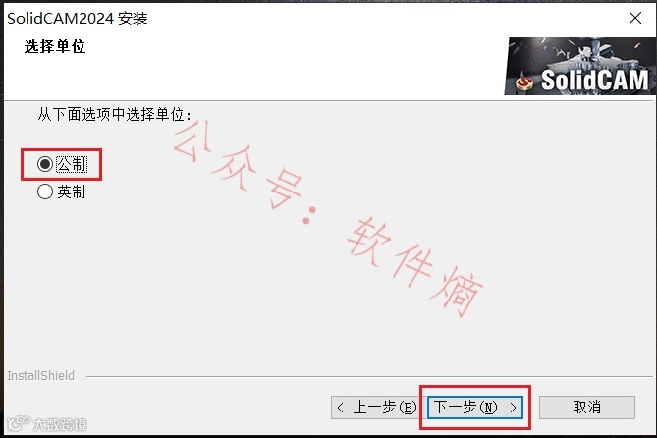The width and height of the screenshot is (657, 438).
Task: Click the 从下面选项中选择单位 instruction text
Action: click(x=114, y=114)
